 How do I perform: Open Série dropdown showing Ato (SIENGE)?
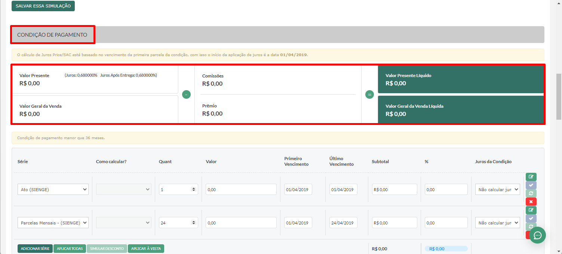click(x=53, y=189)
